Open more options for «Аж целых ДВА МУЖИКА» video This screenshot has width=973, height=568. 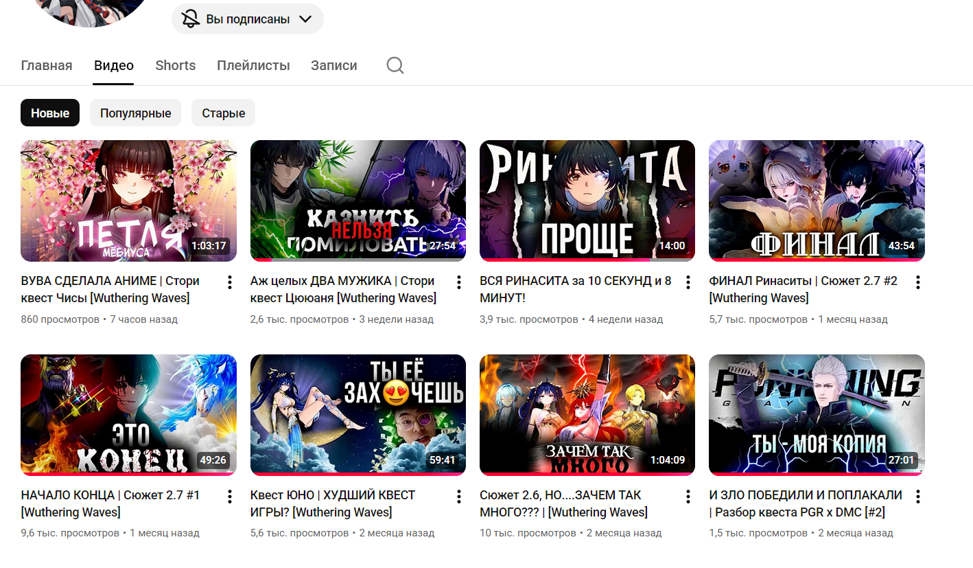click(x=459, y=282)
